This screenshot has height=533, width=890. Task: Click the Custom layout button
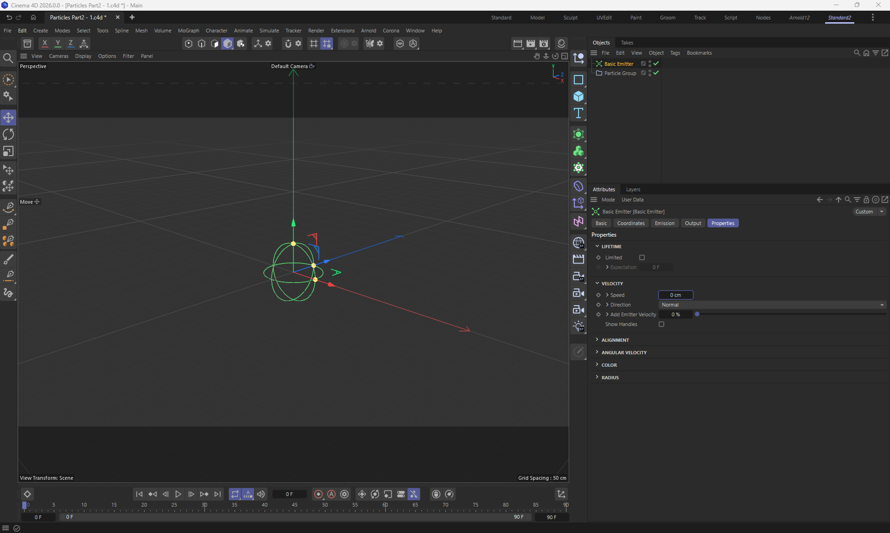tap(864, 212)
